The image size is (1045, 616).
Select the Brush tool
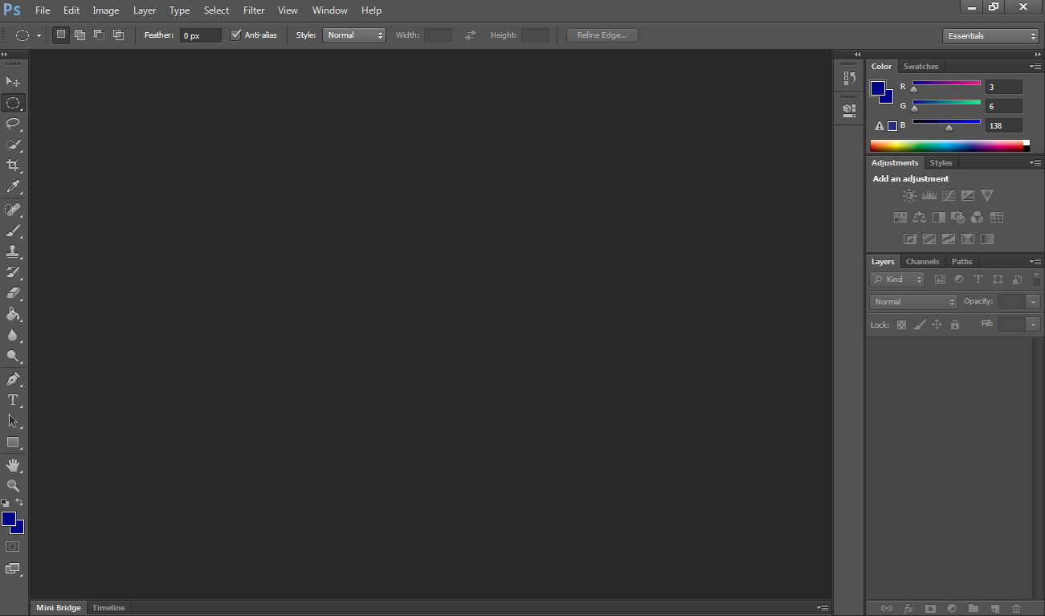13,230
